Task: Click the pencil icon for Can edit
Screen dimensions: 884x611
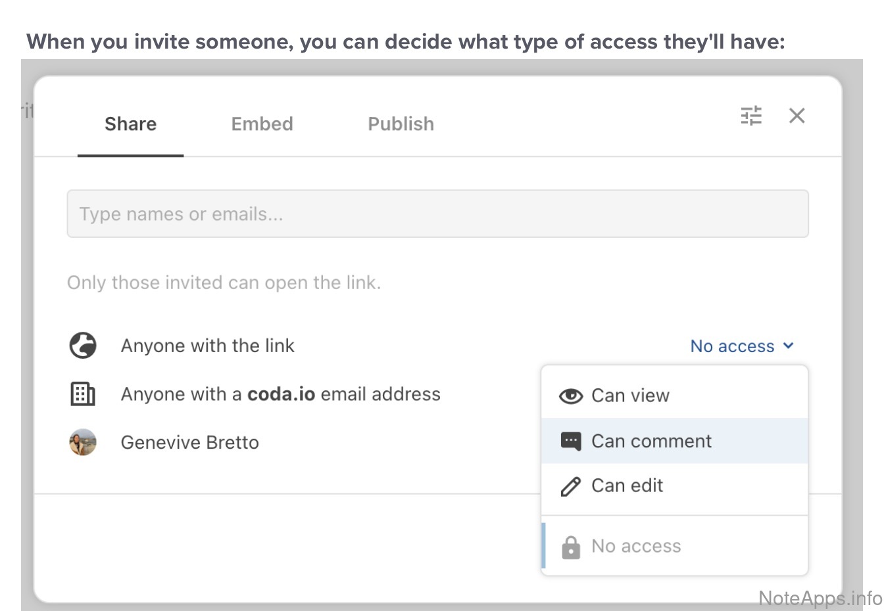Action: tap(570, 486)
